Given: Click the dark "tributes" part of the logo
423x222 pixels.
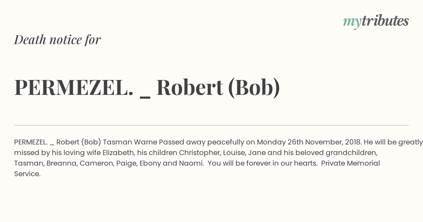Looking at the screenshot, I should tap(385, 21).
